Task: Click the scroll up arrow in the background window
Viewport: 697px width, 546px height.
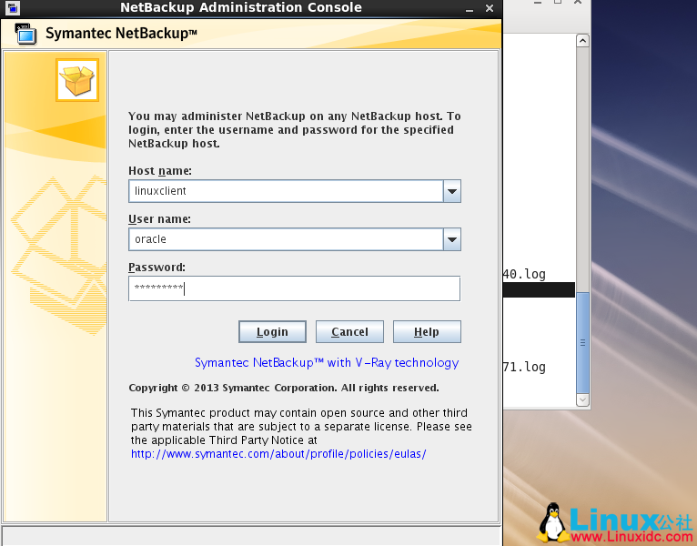Action: pos(582,41)
